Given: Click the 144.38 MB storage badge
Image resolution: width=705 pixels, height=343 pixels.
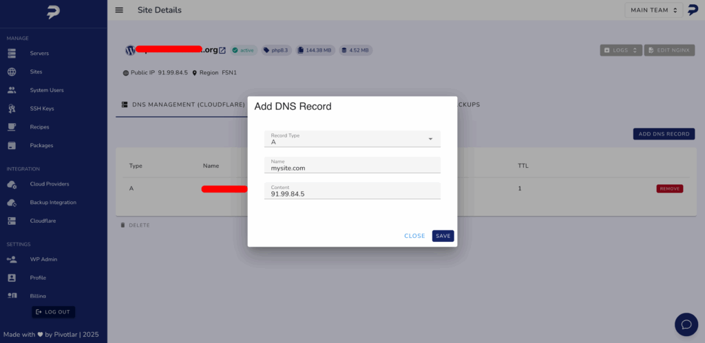Looking at the screenshot, I should point(315,50).
